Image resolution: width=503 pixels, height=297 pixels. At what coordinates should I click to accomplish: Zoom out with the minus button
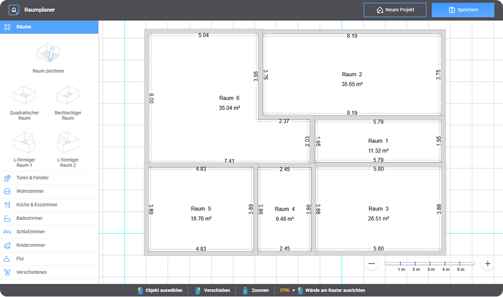(372, 263)
